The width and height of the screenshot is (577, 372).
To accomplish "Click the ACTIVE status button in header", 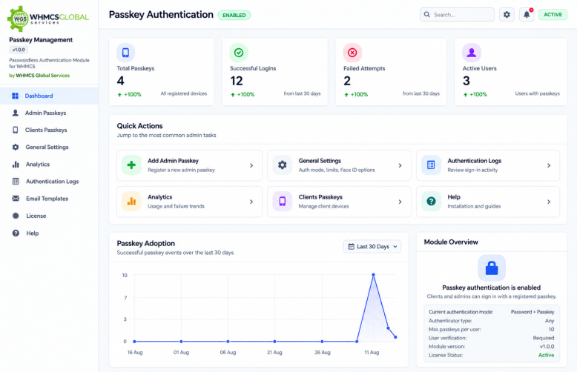I will pyautogui.click(x=553, y=15).
